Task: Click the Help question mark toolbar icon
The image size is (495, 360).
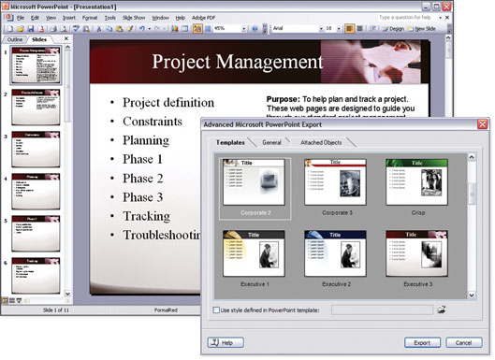Action: pyautogui.click(x=255, y=29)
